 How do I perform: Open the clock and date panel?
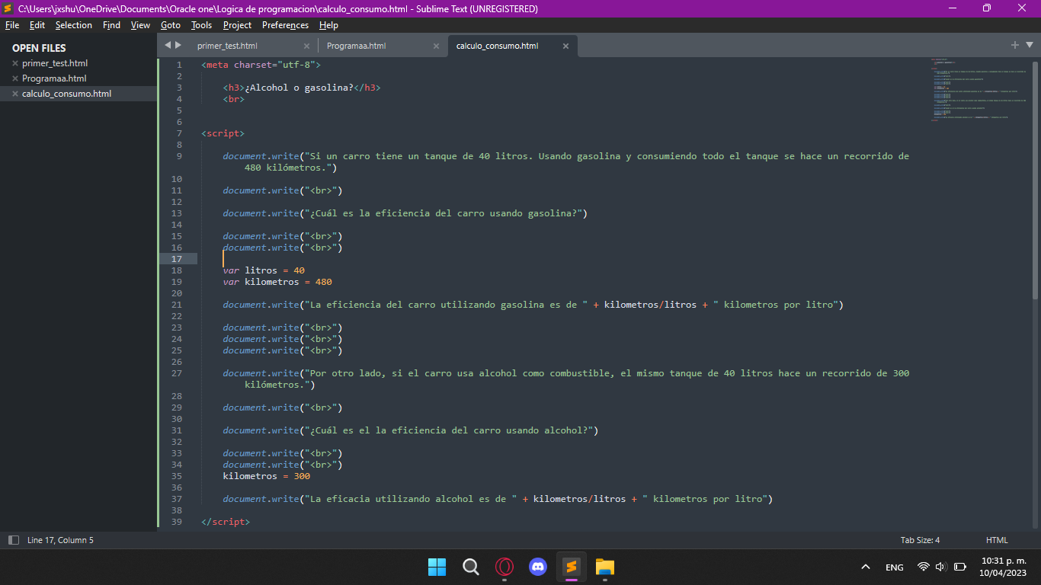(x=1003, y=567)
